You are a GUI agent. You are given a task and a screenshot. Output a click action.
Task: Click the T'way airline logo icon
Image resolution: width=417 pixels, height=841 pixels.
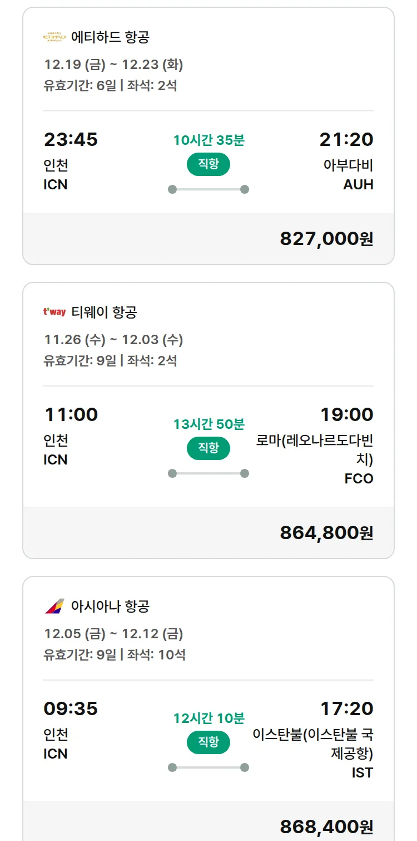54,312
